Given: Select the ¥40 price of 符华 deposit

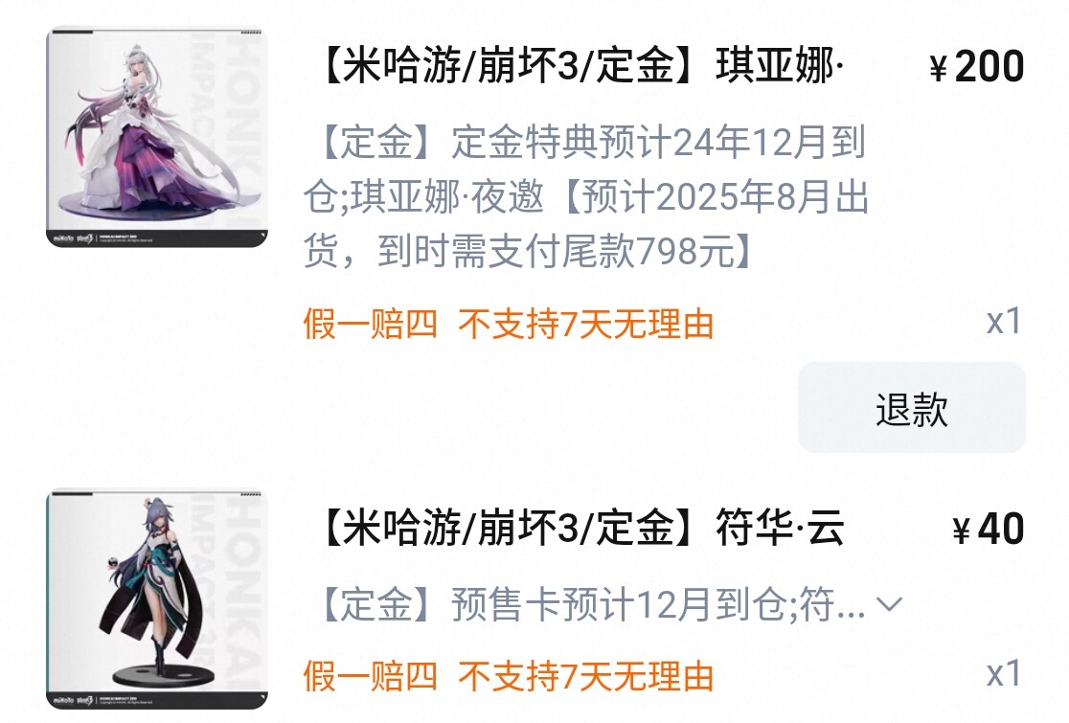Looking at the screenshot, I should (x=989, y=529).
